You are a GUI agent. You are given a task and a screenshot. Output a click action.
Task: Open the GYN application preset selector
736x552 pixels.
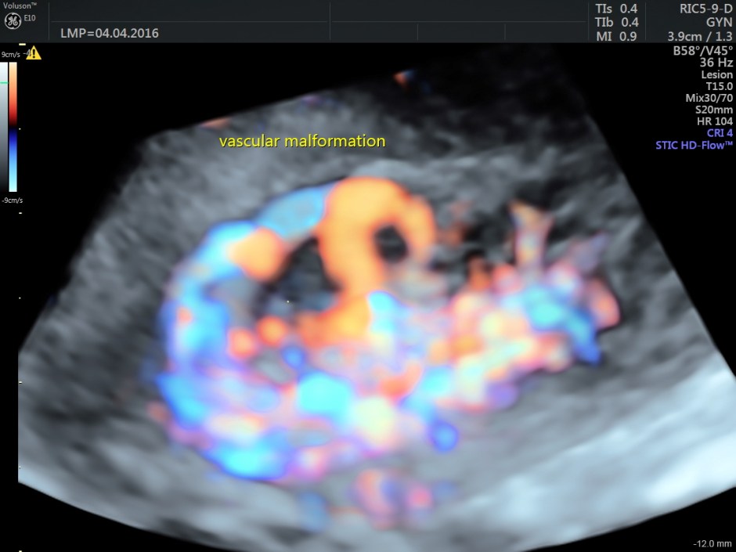(x=720, y=22)
